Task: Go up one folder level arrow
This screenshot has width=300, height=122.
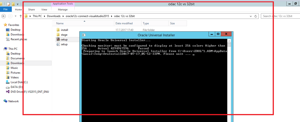Action: [21, 16]
